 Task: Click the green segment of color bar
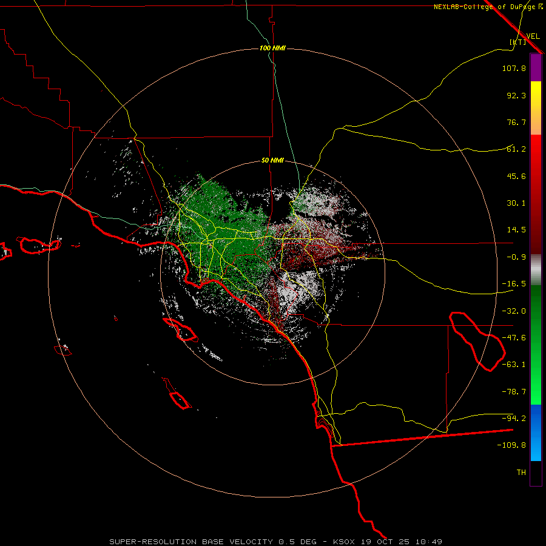536,345
